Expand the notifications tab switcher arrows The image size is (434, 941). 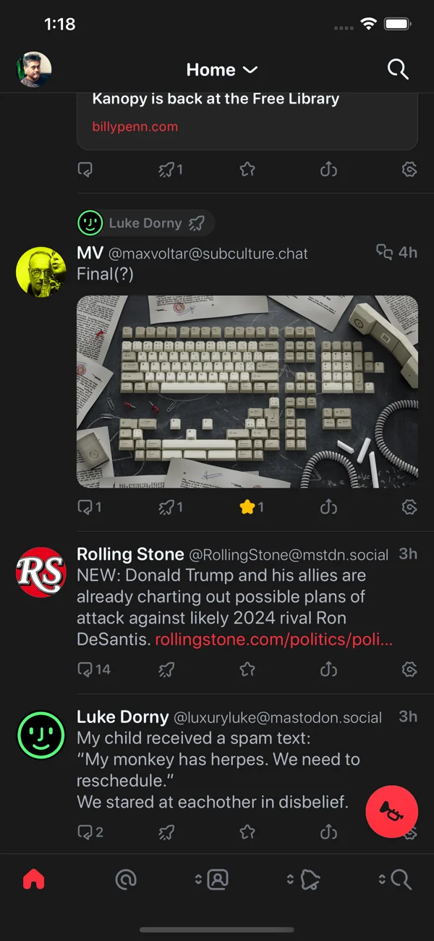click(290, 879)
